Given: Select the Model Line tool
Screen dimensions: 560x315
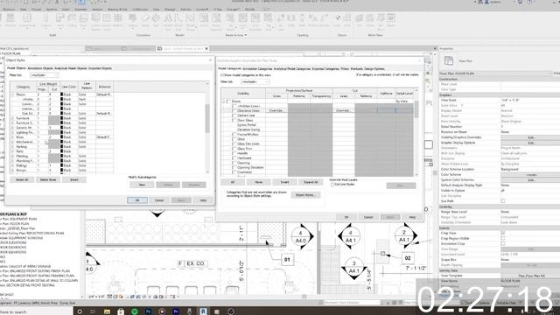Looking at the screenshot, I should click(178, 21).
